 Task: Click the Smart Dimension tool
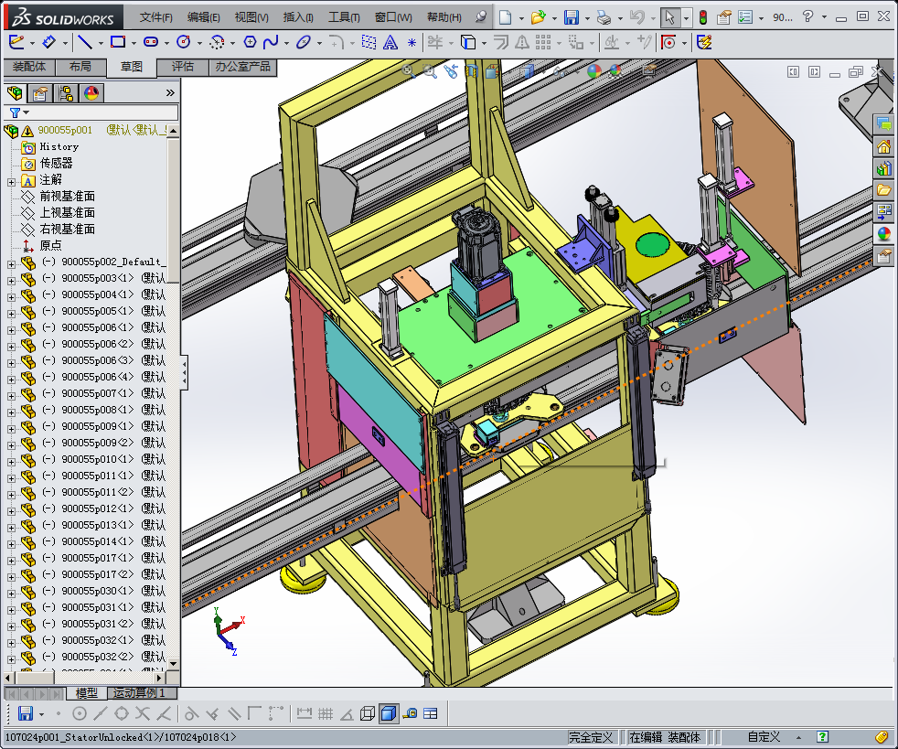[49, 42]
